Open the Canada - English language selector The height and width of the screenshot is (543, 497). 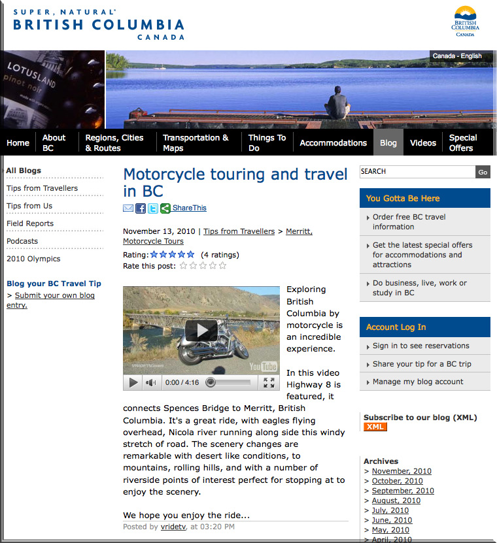click(457, 56)
